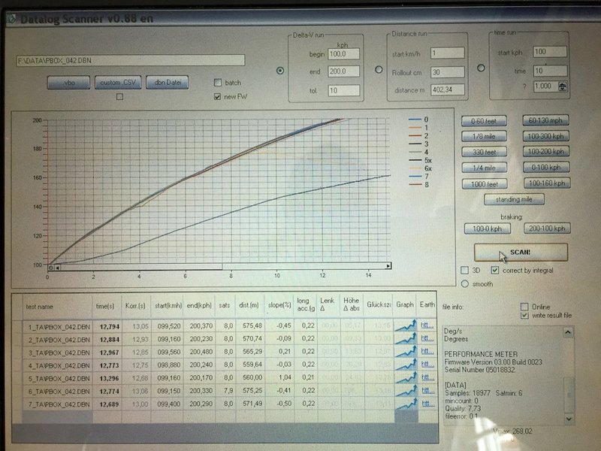601x451 pixels.
Task: Open graph icon for run 5_TA\PBOX_042.DBN
Action: [406, 378]
